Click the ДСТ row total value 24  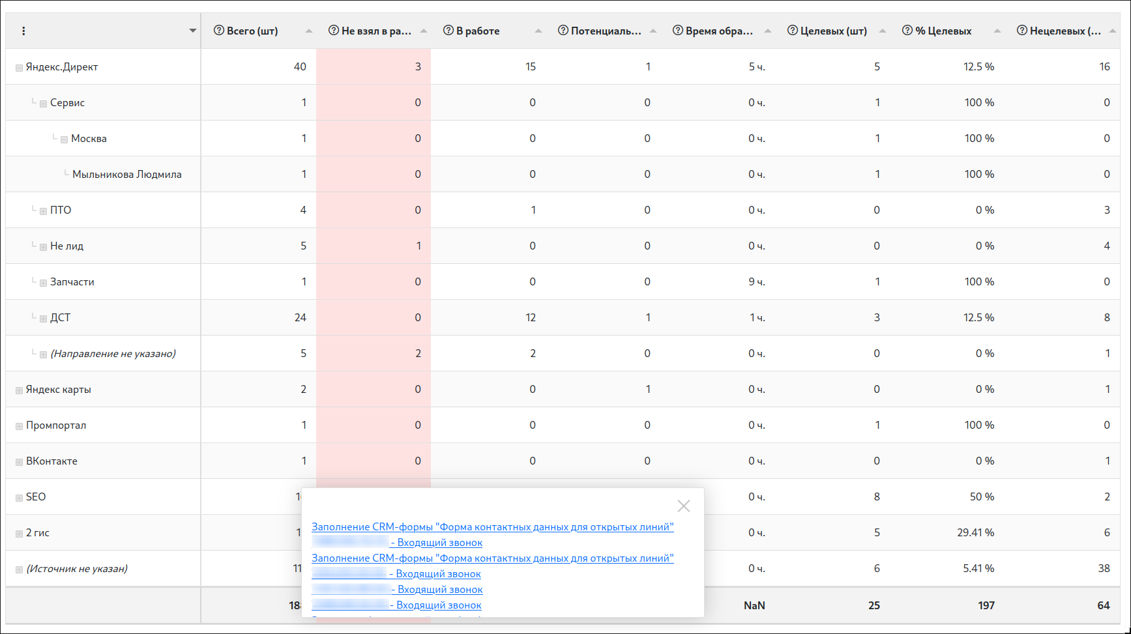pyautogui.click(x=301, y=317)
